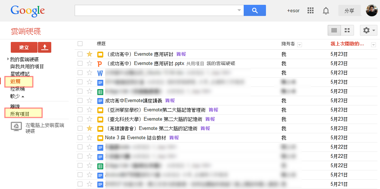The height and width of the screenshot is (189, 380).
Task: Click the PowerPoint icon of the .pptx file
Action: point(100,64)
